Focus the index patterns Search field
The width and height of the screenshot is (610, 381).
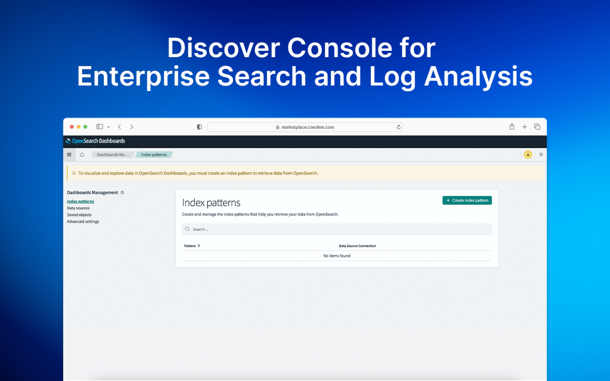point(337,229)
